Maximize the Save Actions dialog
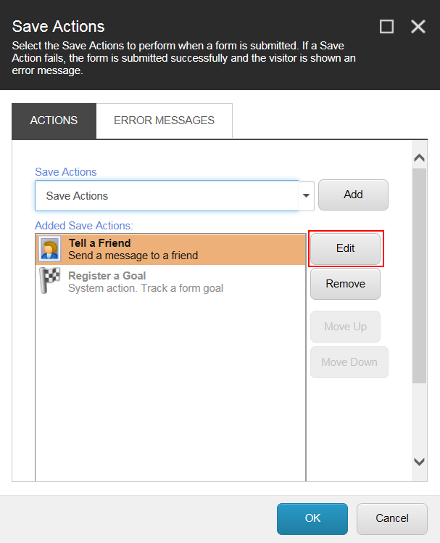Screen dimensions: 440x543 (x=387, y=27)
